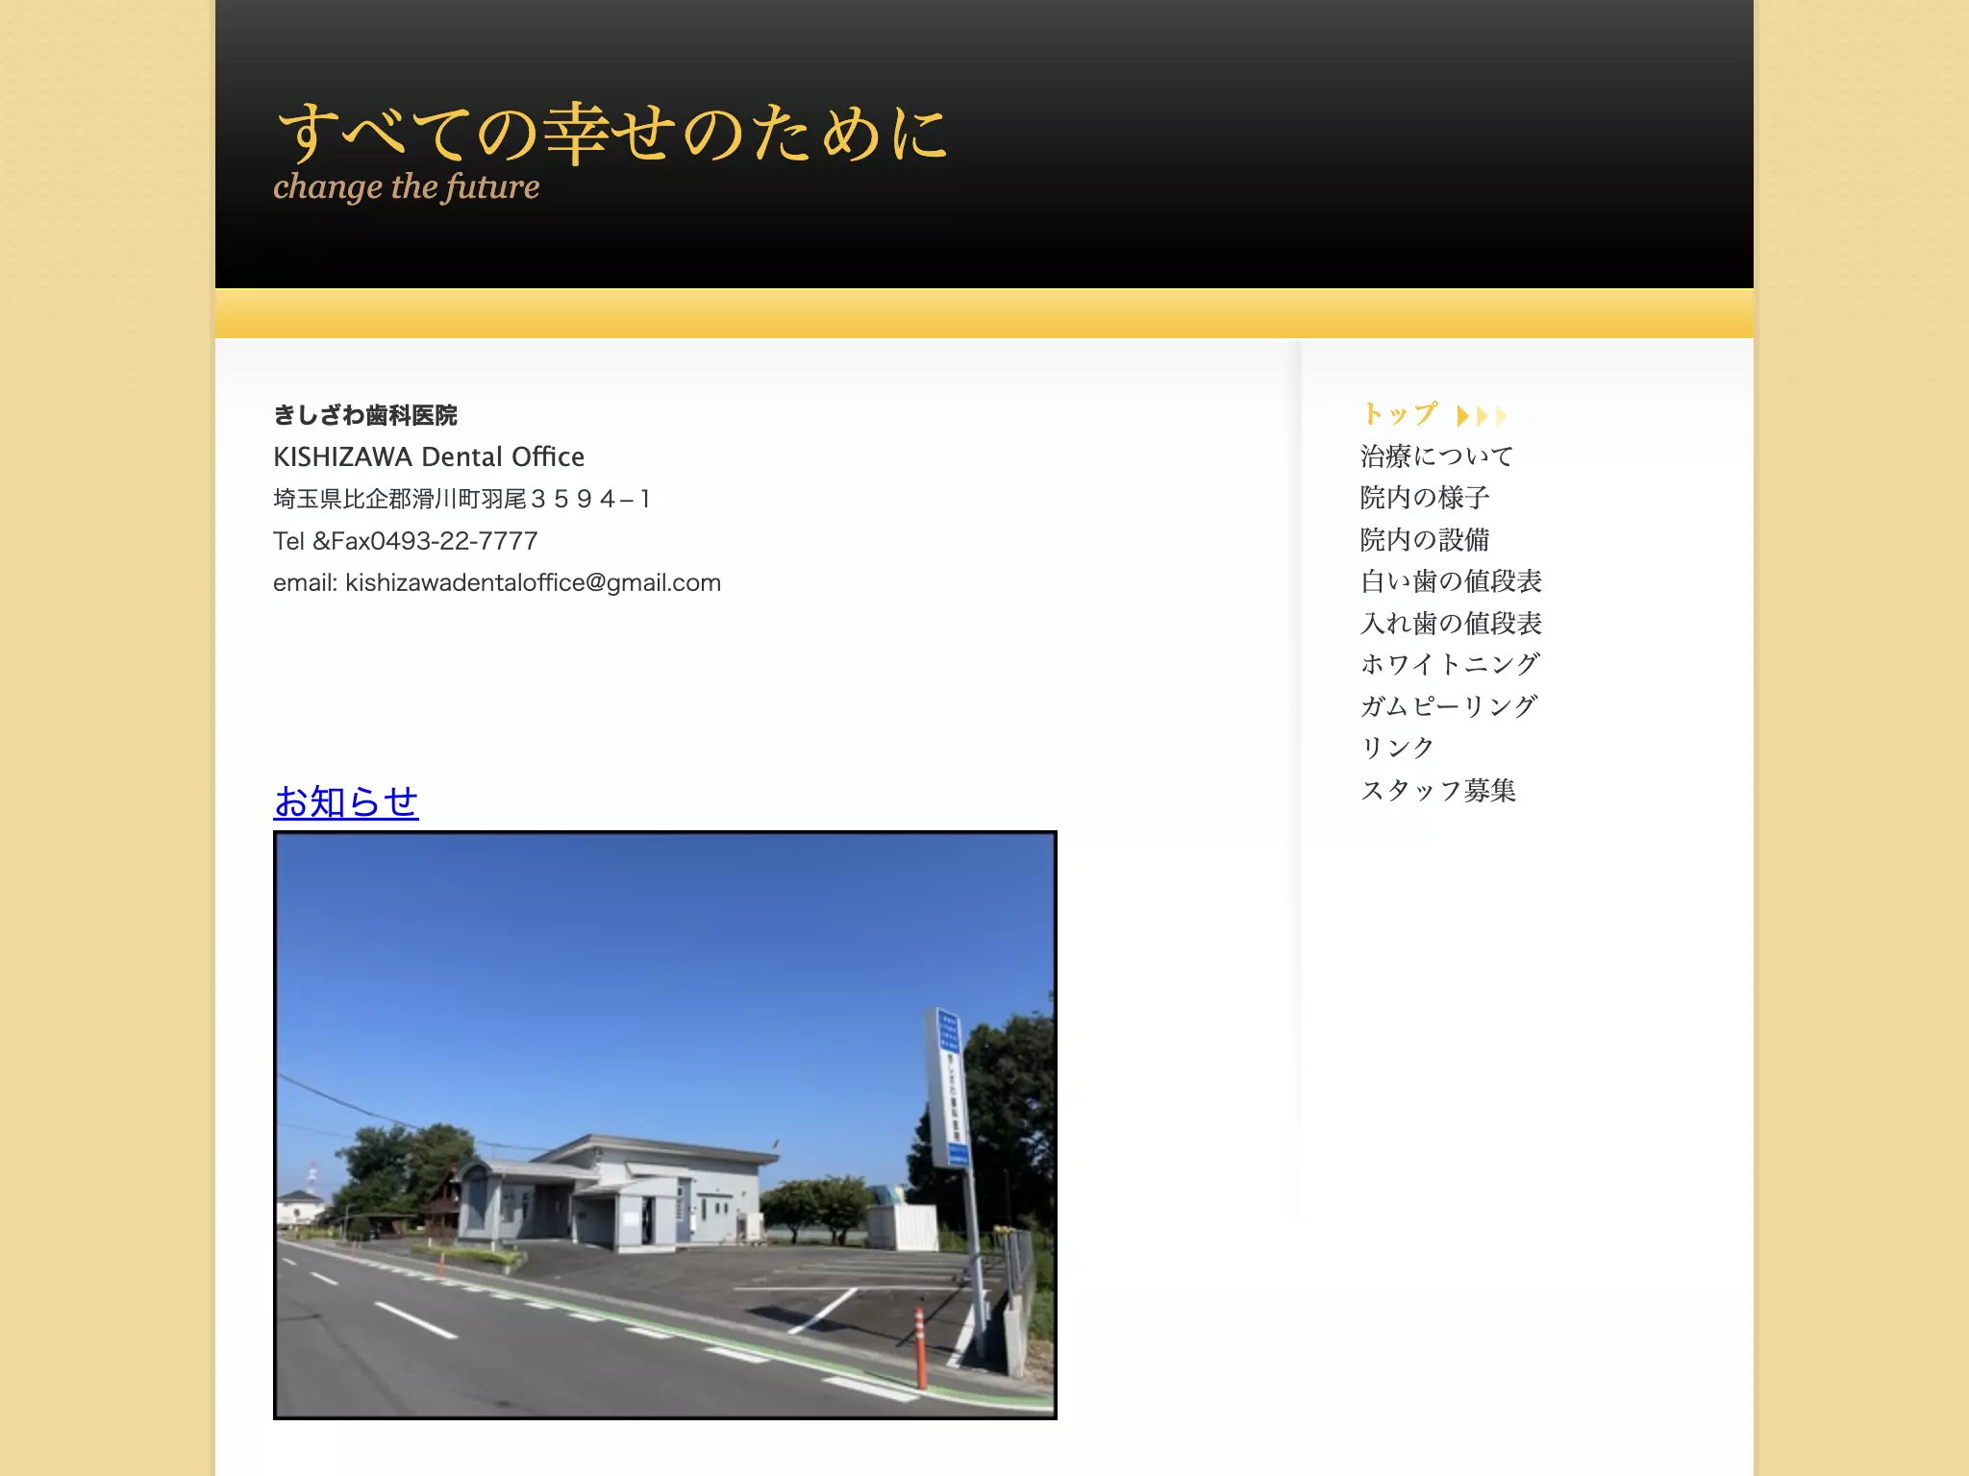Click the お知らせ hyperlink
The width and height of the screenshot is (1969, 1476).
pos(346,801)
